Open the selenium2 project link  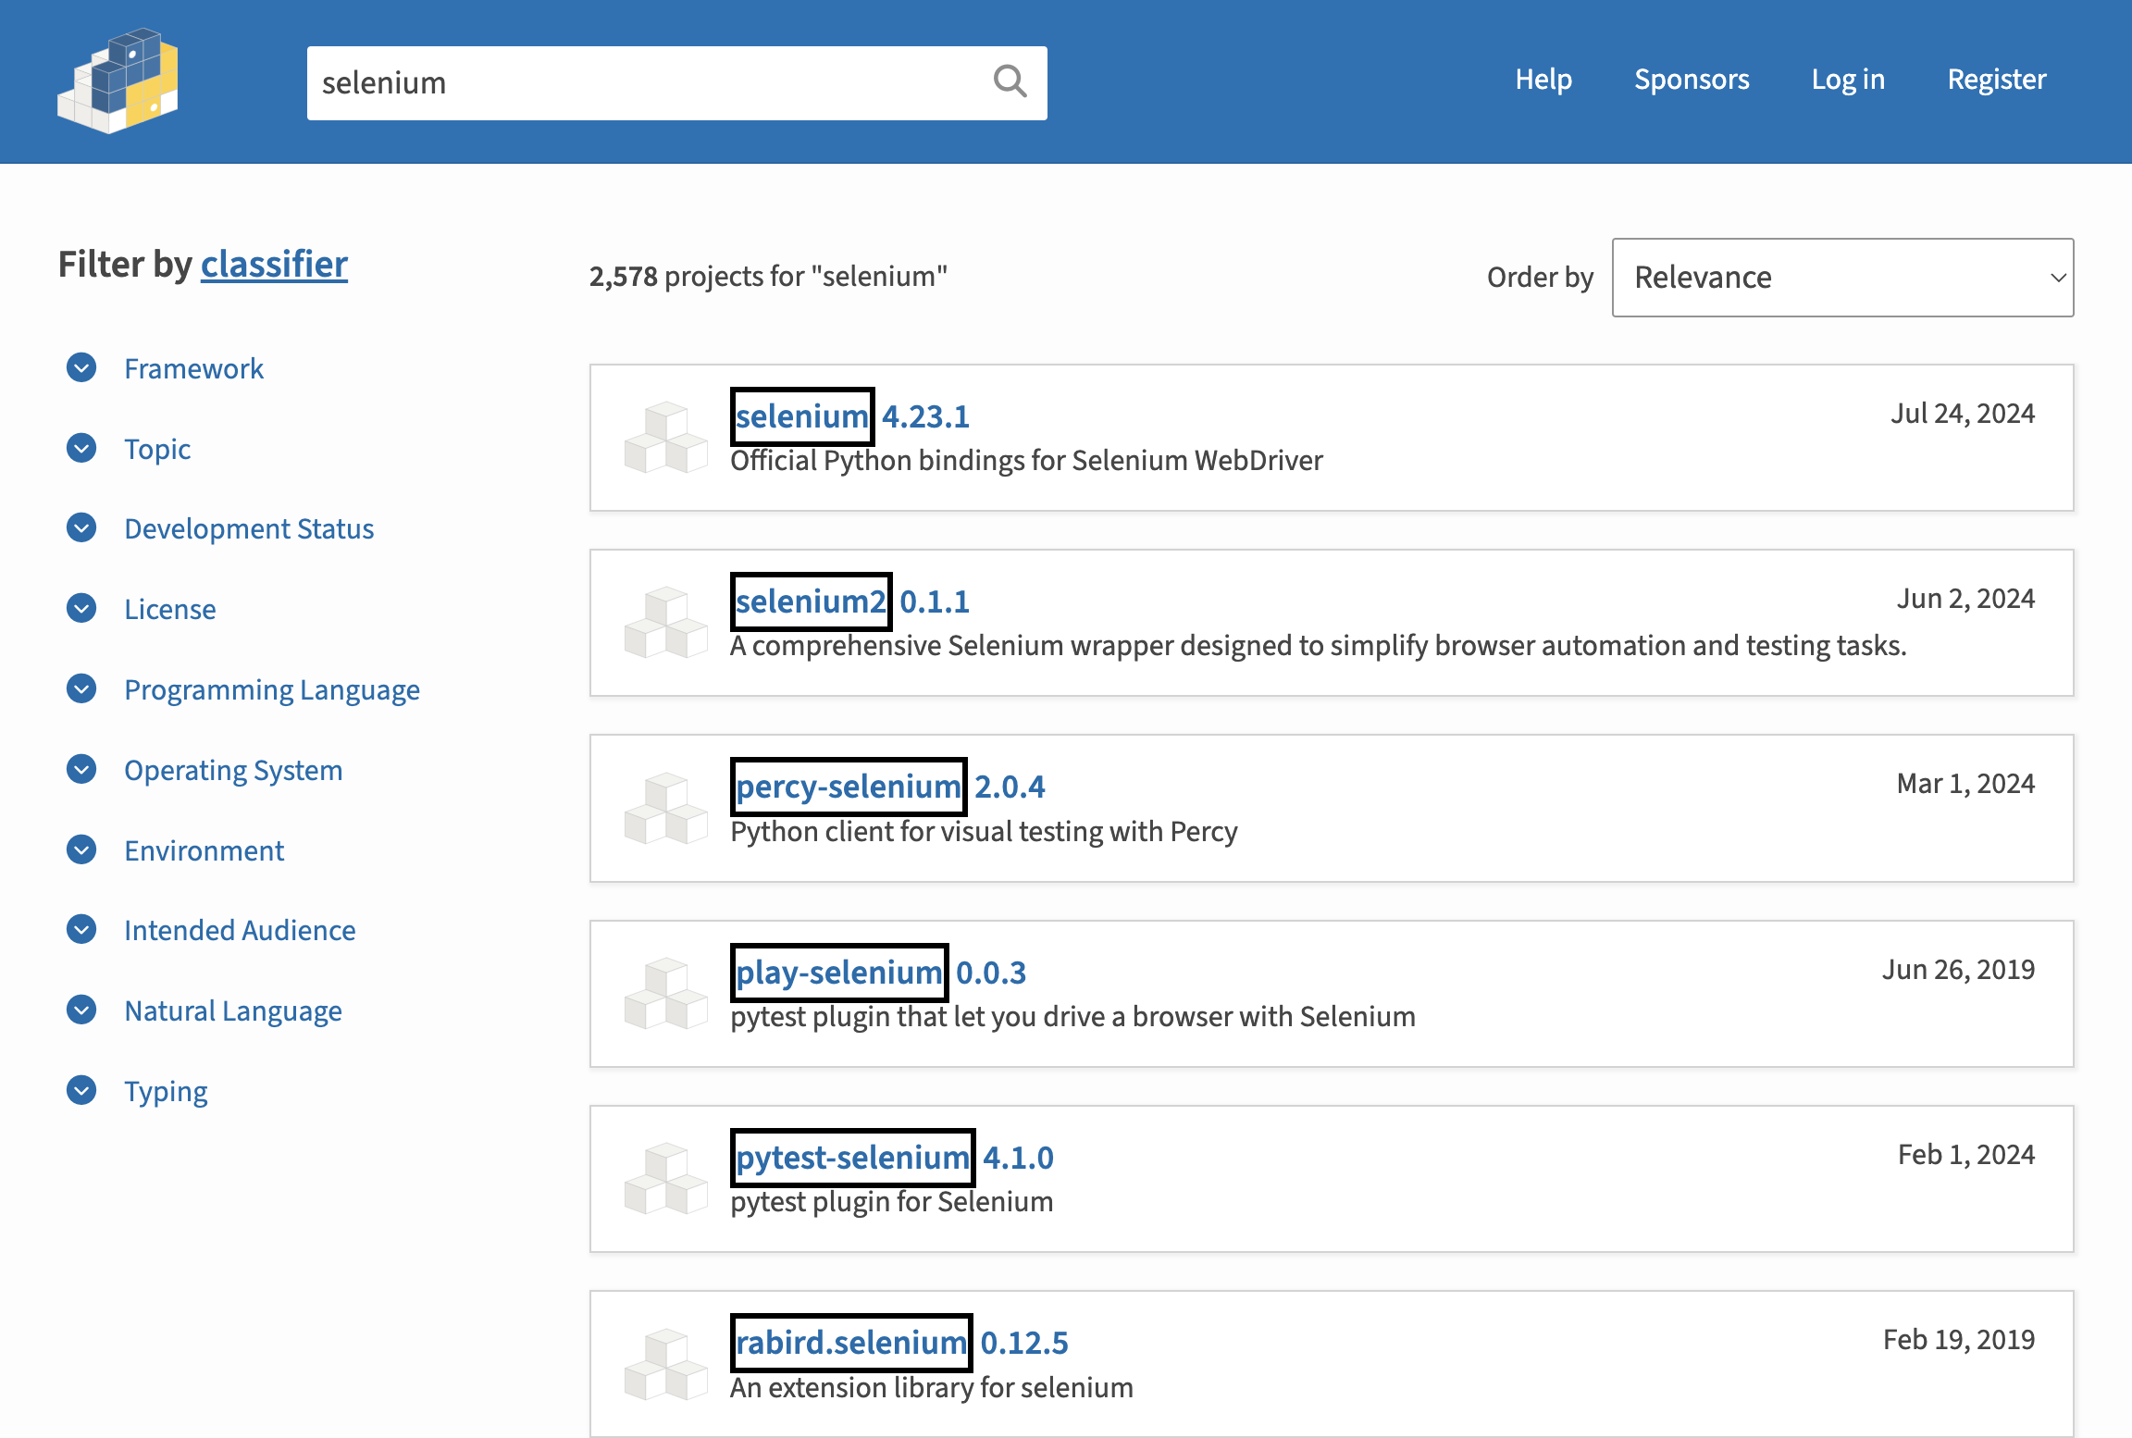(811, 601)
